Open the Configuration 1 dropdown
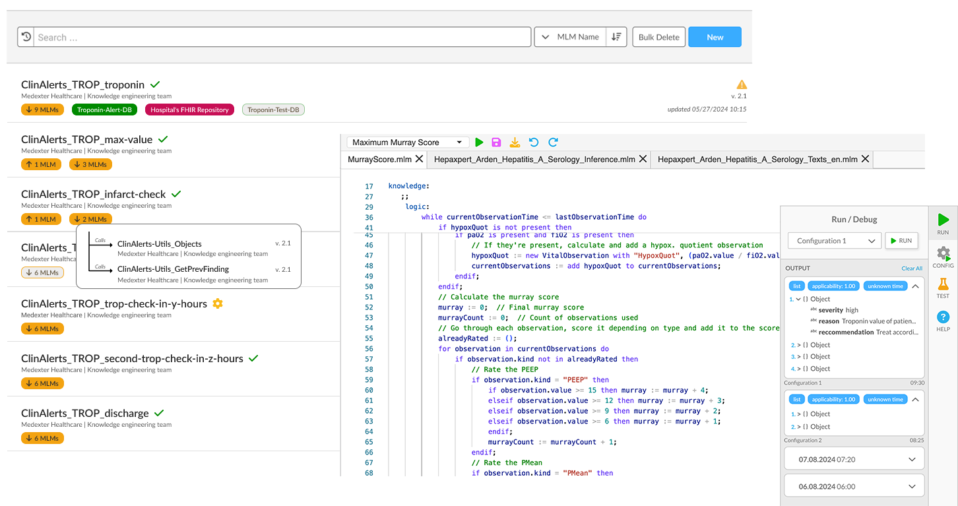 tap(834, 241)
